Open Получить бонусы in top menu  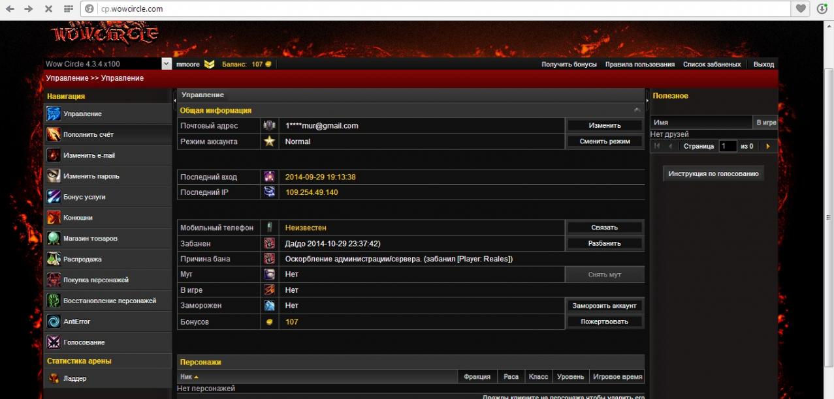[x=569, y=65]
